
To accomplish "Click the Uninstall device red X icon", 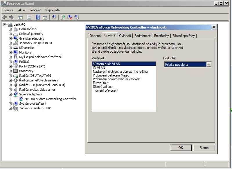I will coord(70,17).
